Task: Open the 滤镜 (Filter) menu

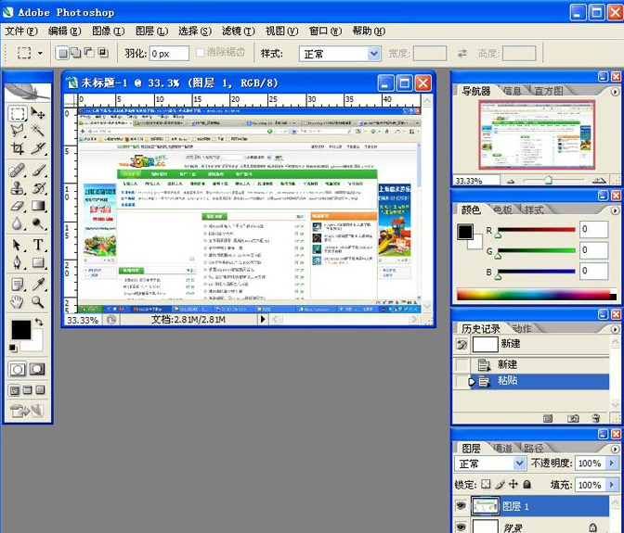Action: click(238, 31)
